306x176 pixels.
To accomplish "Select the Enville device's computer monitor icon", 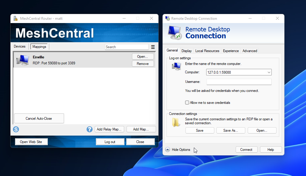I will click(23, 60).
